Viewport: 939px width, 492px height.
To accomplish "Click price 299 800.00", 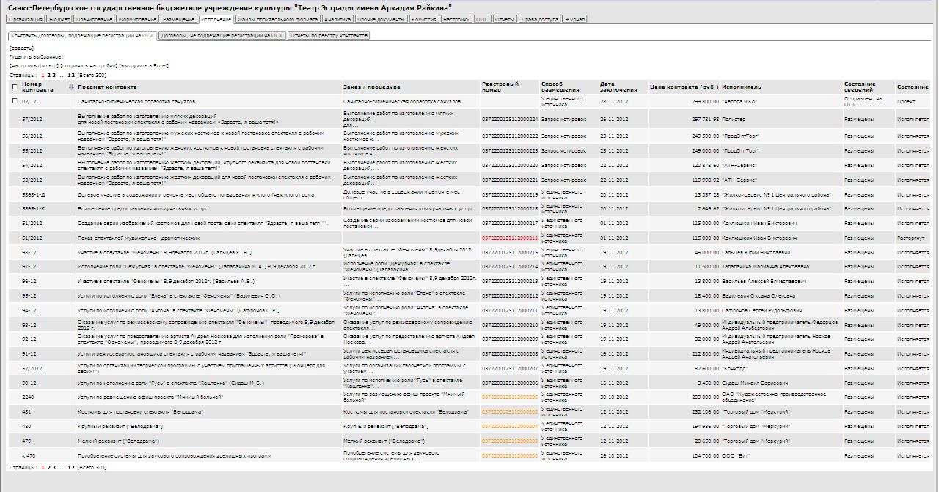I will coord(705,101).
